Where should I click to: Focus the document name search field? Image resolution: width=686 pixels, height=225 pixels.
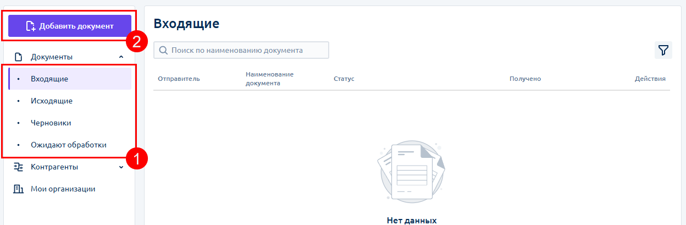pos(241,50)
